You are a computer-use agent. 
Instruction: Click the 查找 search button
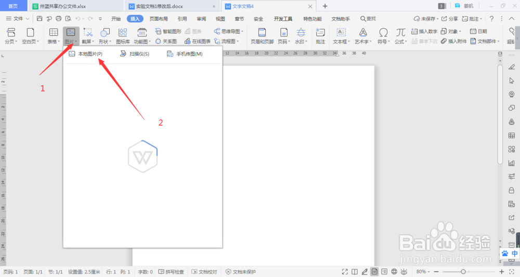(x=368, y=19)
